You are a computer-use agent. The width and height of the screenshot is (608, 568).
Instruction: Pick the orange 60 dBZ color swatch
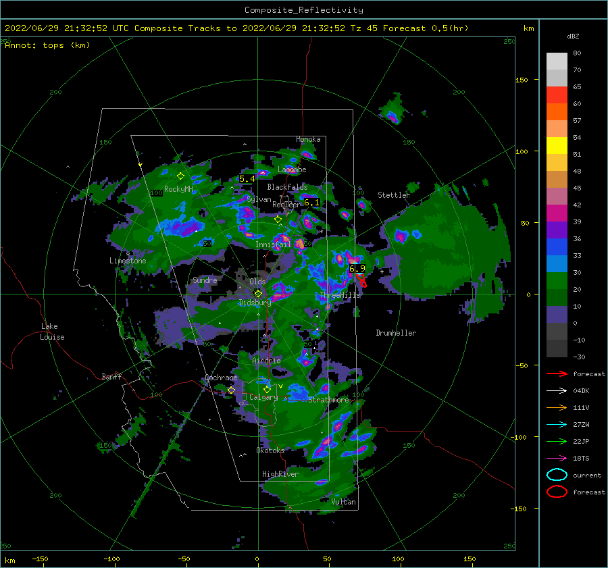point(557,112)
